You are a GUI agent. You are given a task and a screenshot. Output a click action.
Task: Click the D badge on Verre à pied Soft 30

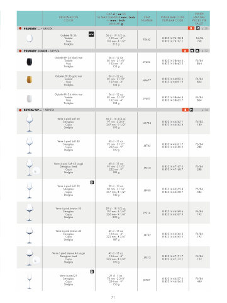click(x=92, y=182)
